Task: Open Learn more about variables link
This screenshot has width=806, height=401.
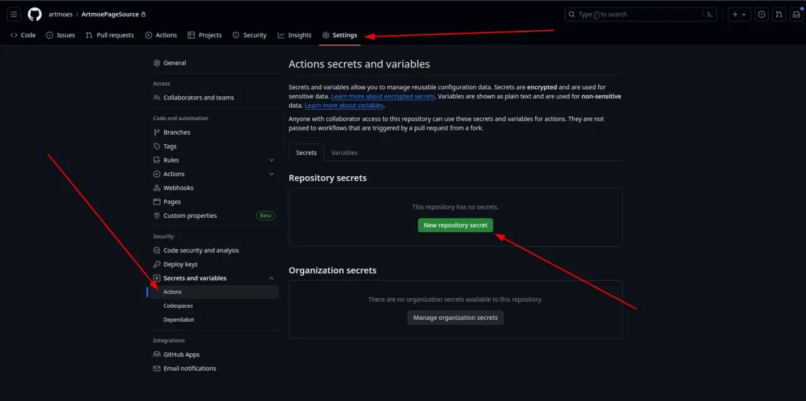Action: [344, 105]
